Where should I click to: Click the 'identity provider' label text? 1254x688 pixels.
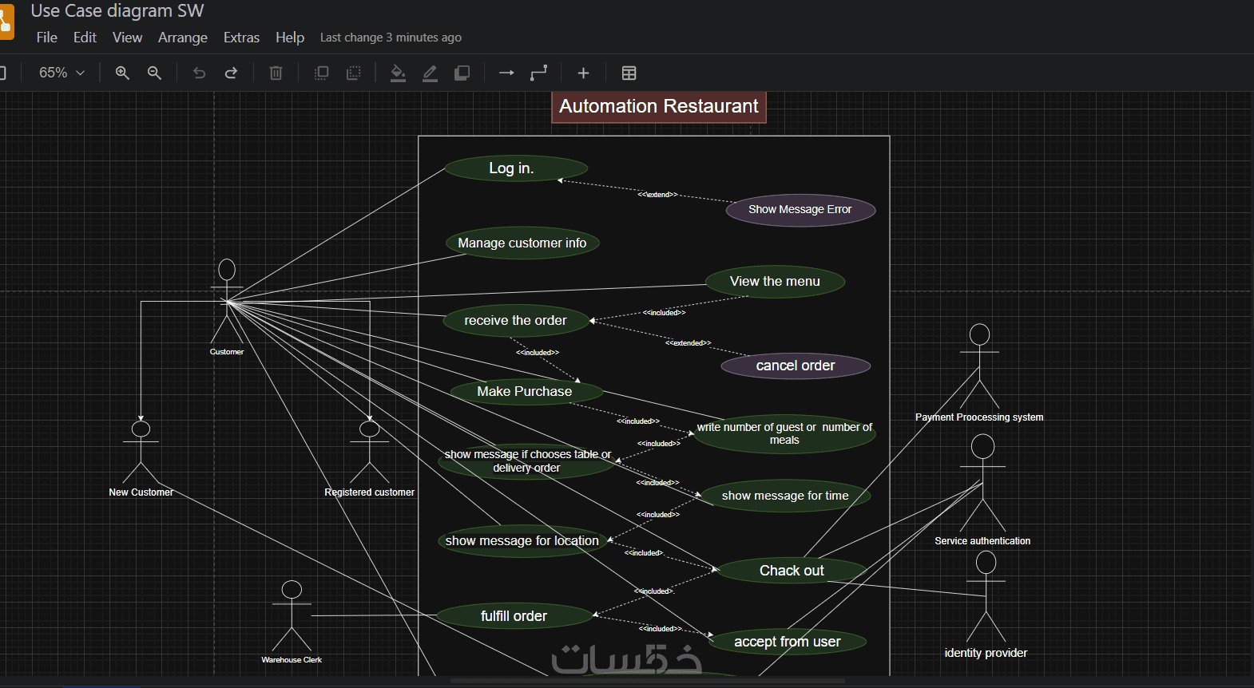986,653
